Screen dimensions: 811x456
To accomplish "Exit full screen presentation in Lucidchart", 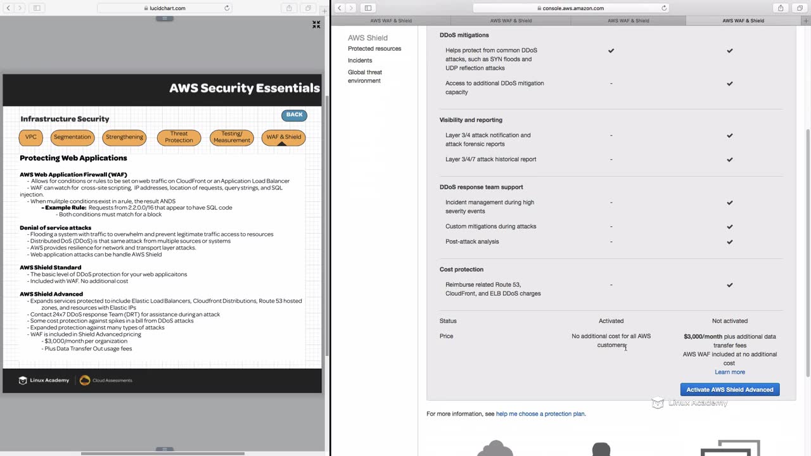I will pyautogui.click(x=316, y=25).
